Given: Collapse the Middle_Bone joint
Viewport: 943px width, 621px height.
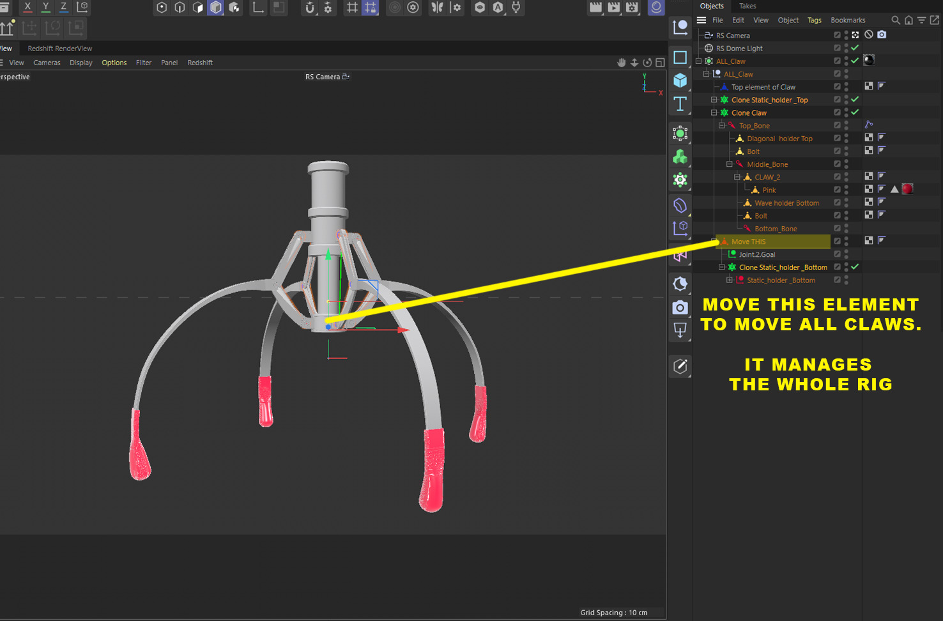Looking at the screenshot, I should (x=730, y=164).
